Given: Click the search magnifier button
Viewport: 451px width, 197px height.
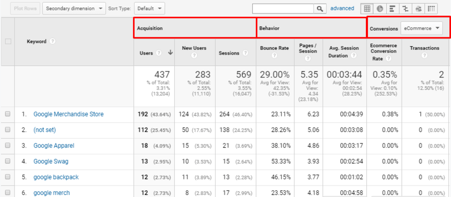Looking at the screenshot, I should pos(320,9).
